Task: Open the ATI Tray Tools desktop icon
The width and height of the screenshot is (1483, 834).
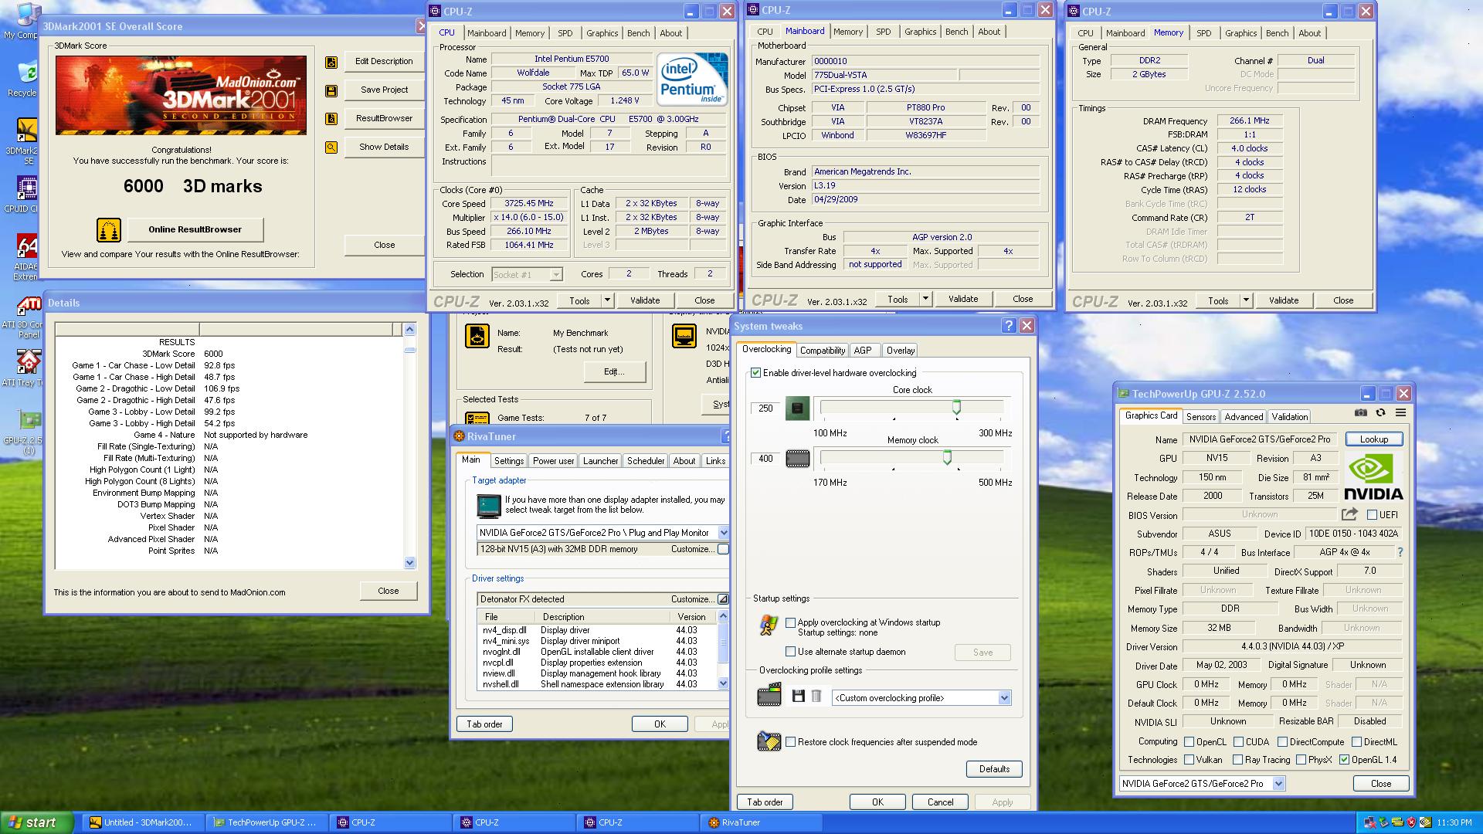Action: point(28,362)
